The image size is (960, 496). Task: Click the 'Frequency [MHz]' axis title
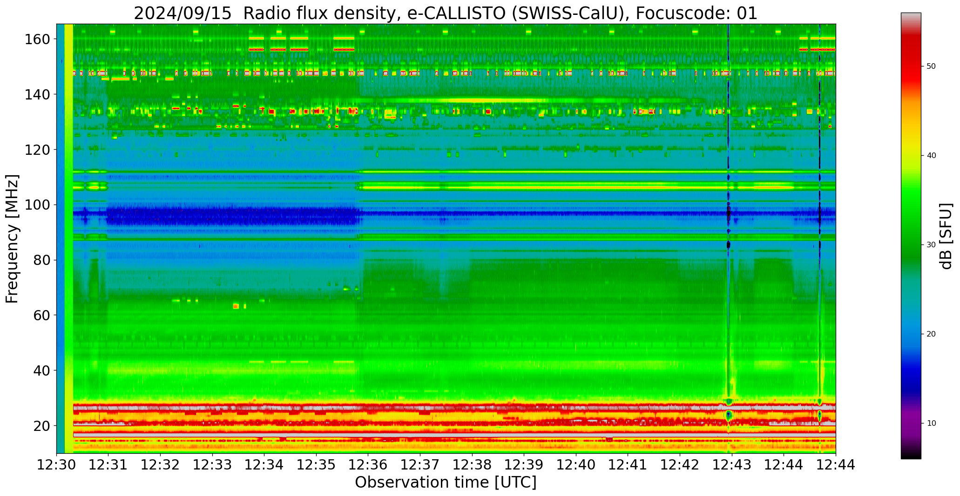tap(13, 238)
